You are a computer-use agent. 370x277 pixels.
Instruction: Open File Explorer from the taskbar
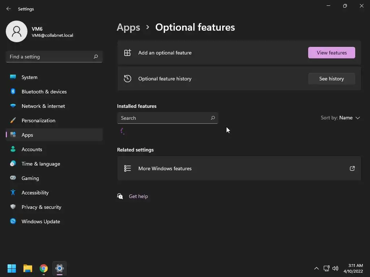point(28,268)
